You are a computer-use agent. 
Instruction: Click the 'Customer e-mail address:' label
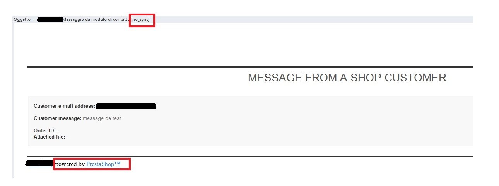64,106
